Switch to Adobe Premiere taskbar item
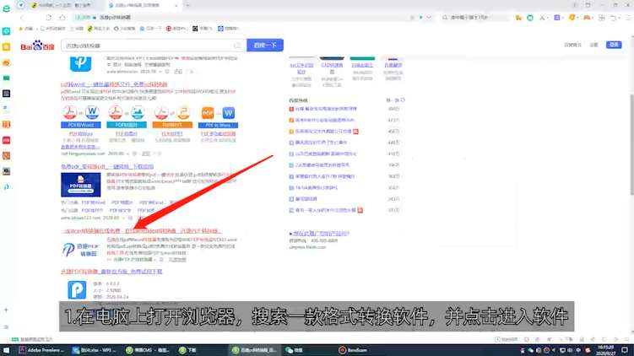 (41, 350)
